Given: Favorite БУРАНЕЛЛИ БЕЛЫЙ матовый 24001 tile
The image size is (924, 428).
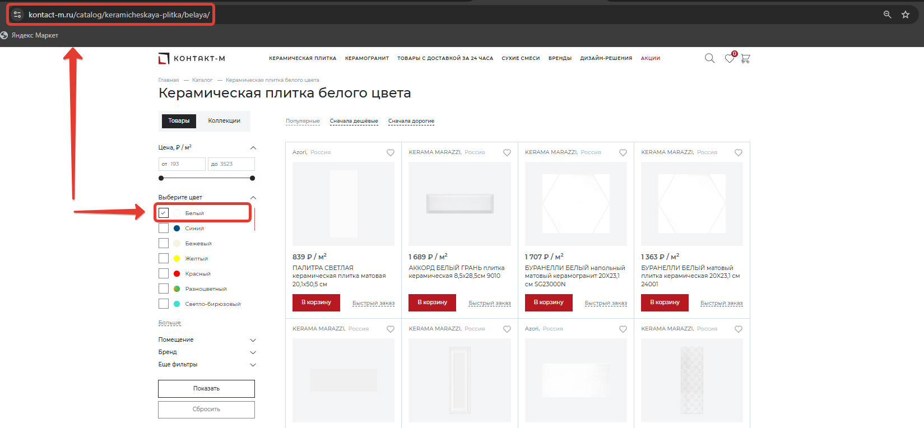Looking at the screenshot, I should (739, 152).
